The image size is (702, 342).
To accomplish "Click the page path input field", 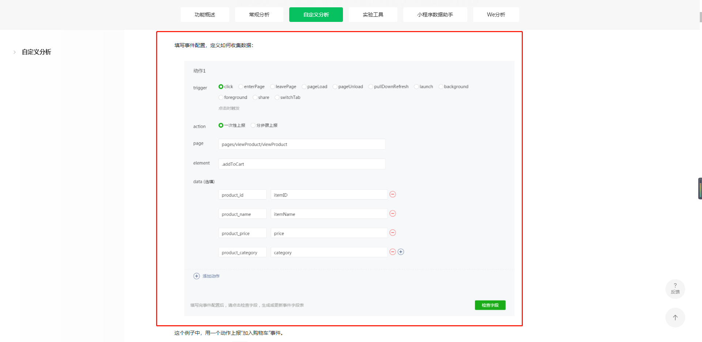I will (302, 144).
